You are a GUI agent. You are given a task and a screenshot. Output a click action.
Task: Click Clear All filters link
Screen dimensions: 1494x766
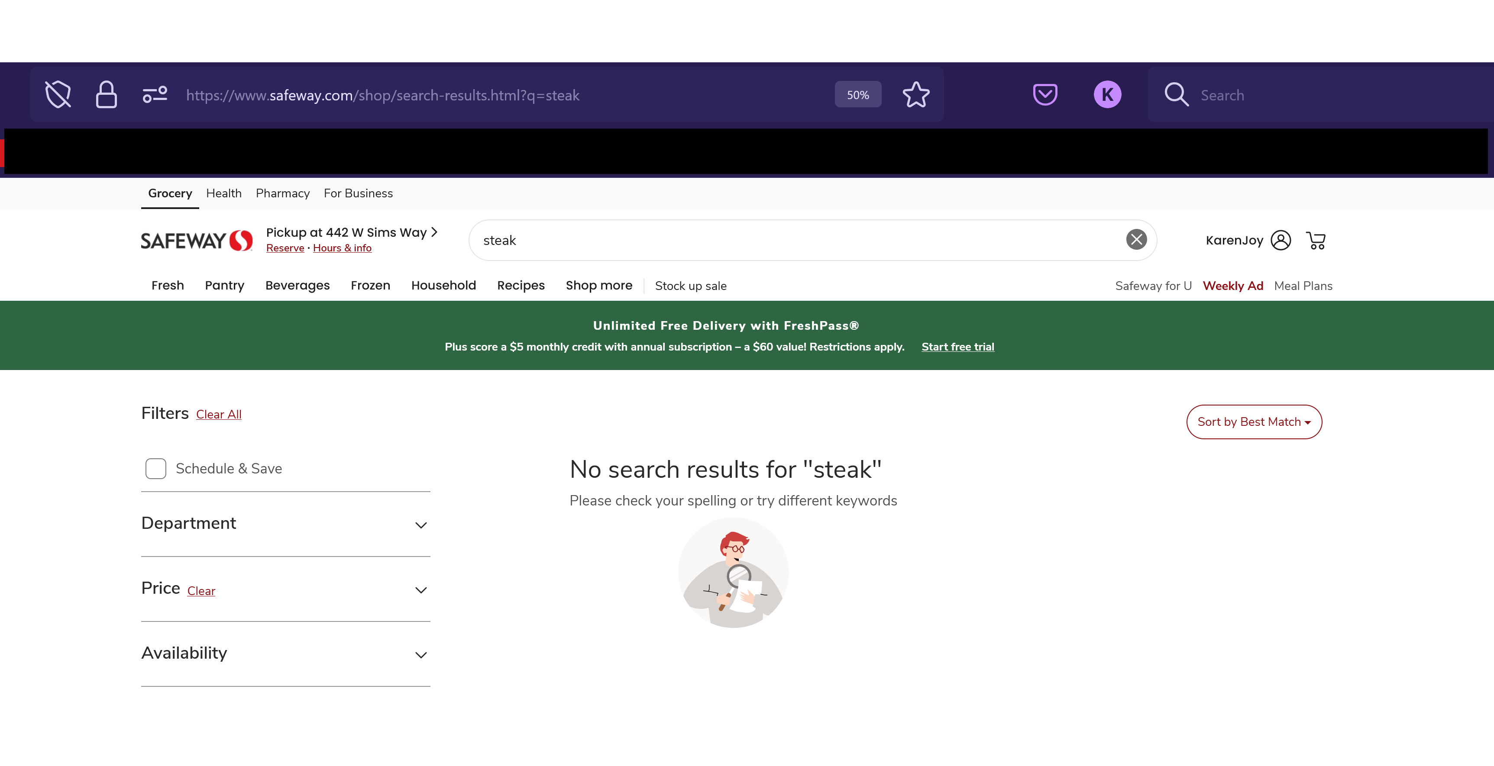219,414
